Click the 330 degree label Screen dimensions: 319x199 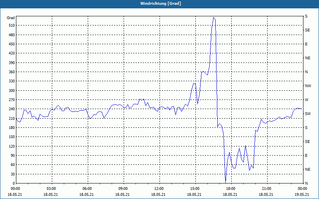12,81
